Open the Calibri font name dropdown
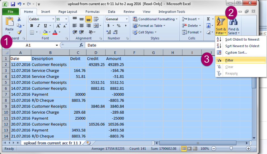 tap(53, 19)
